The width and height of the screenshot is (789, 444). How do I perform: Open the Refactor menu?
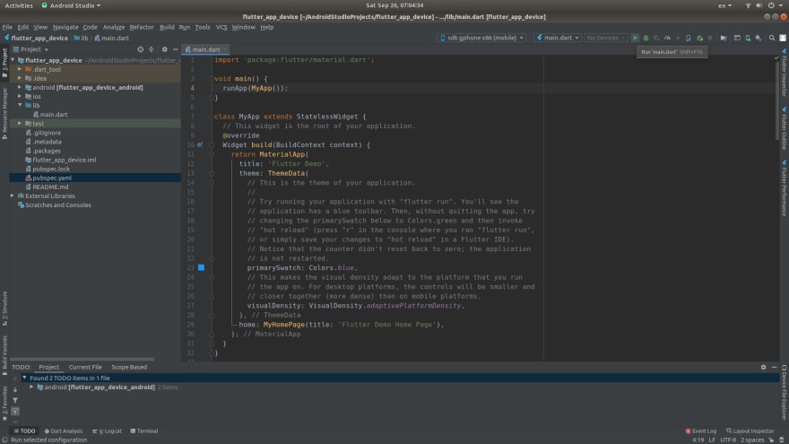[x=142, y=27]
